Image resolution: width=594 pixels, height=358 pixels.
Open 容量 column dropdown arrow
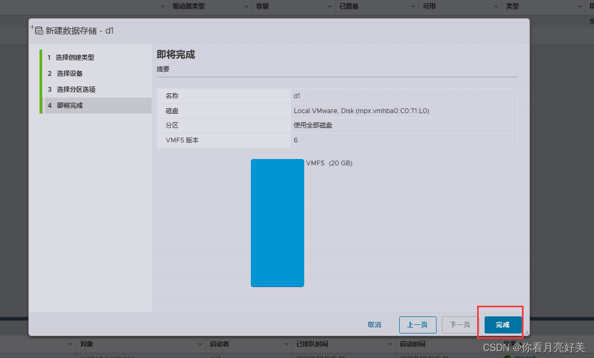[x=330, y=6]
